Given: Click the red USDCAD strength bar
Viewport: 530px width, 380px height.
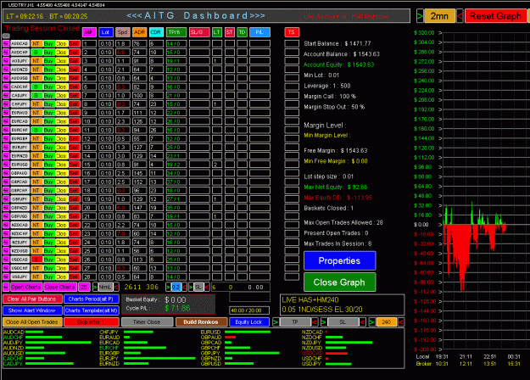Looking at the screenshot, I should 337,354.
